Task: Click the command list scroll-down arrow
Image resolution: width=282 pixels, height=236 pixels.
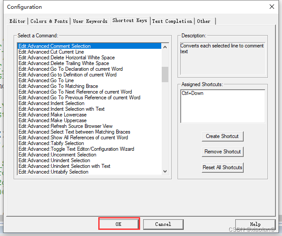Action: pyautogui.click(x=165, y=171)
